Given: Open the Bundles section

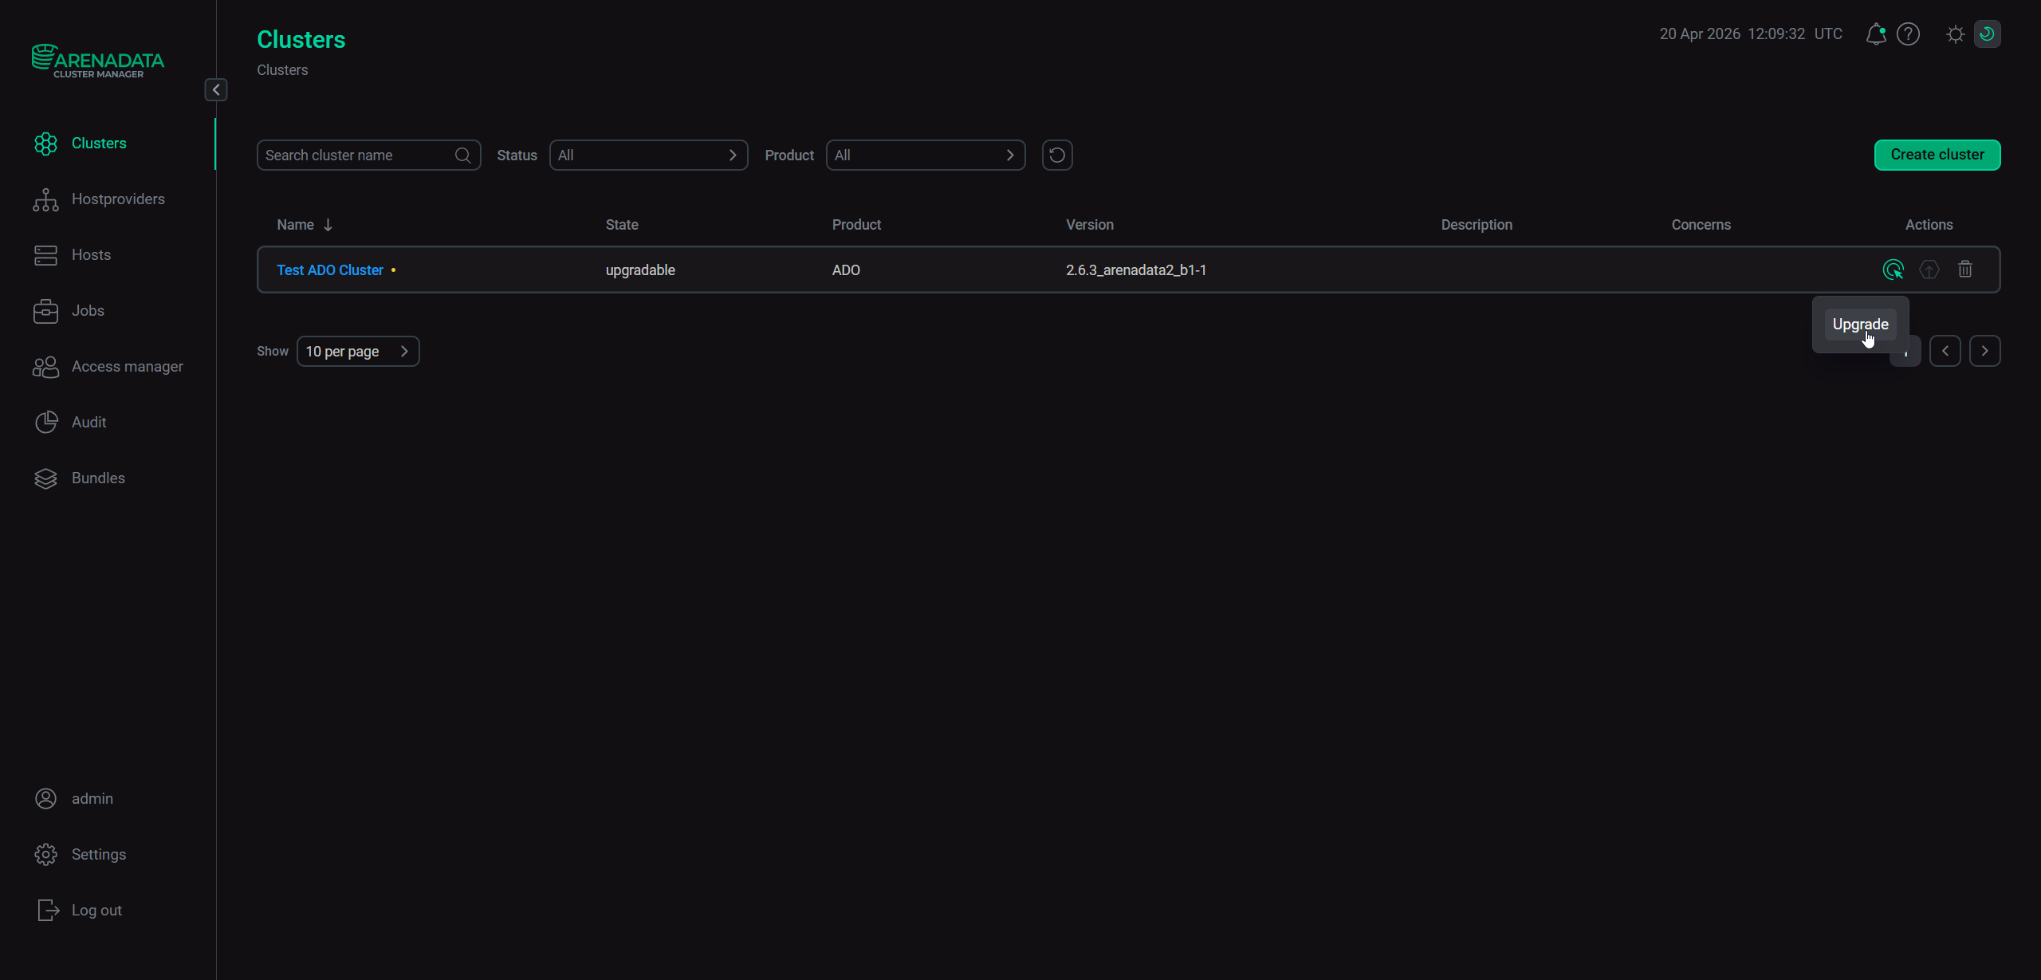Looking at the screenshot, I should pyautogui.click(x=98, y=478).
